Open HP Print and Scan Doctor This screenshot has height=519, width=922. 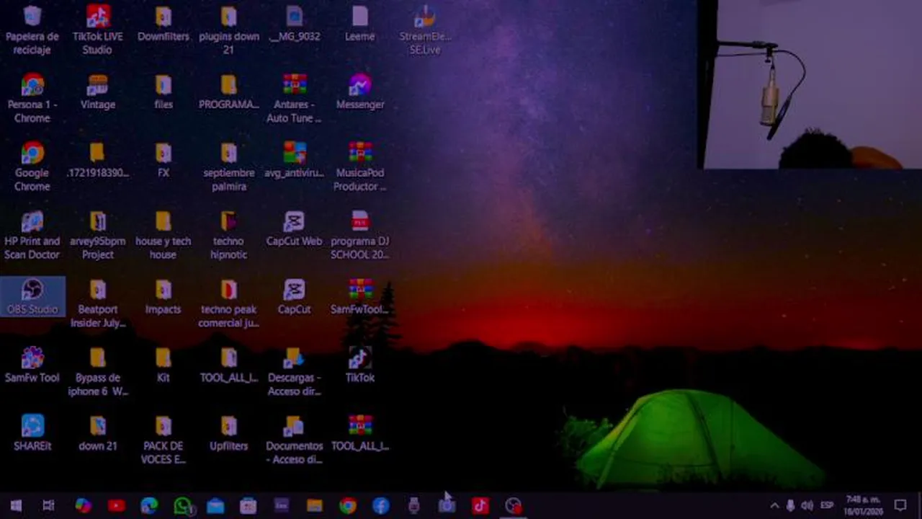pos(32,235)
